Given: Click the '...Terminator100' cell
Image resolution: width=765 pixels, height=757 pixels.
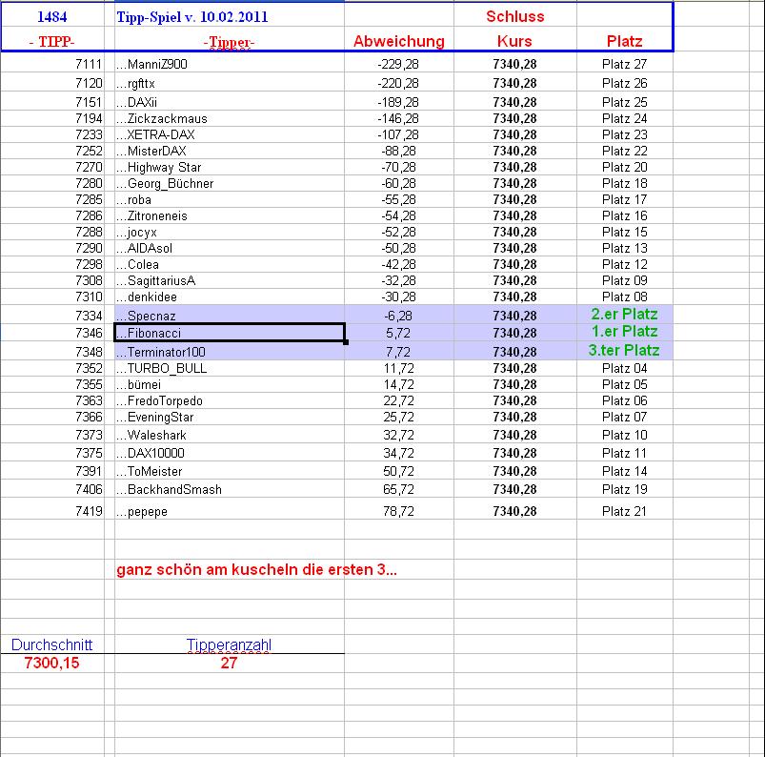Looking at the screenshot, I should coord(230,352).
